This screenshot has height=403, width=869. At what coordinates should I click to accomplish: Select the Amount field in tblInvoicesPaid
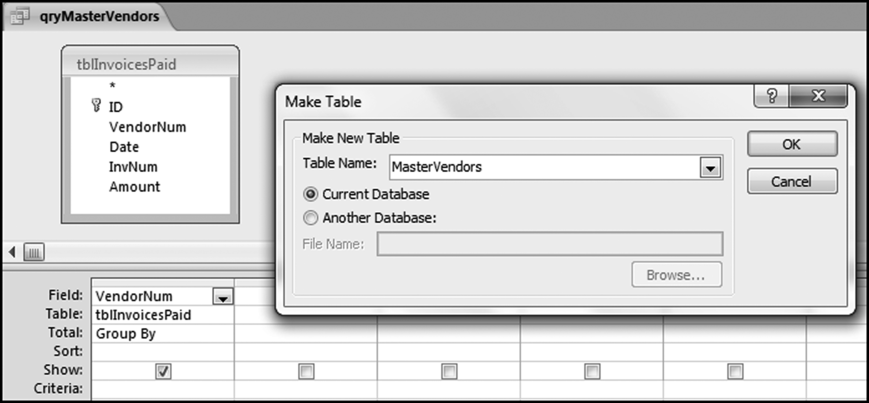pyautogui.click(x=134, y=187)
